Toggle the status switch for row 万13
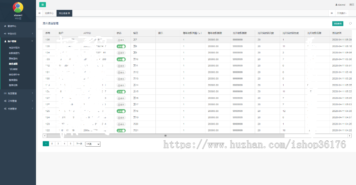The width and height of the screenshot is (356, 185). point(121,79)
